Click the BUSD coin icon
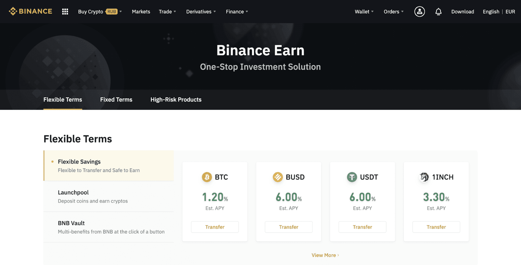521x265 pixels. (x=278, y=177)
